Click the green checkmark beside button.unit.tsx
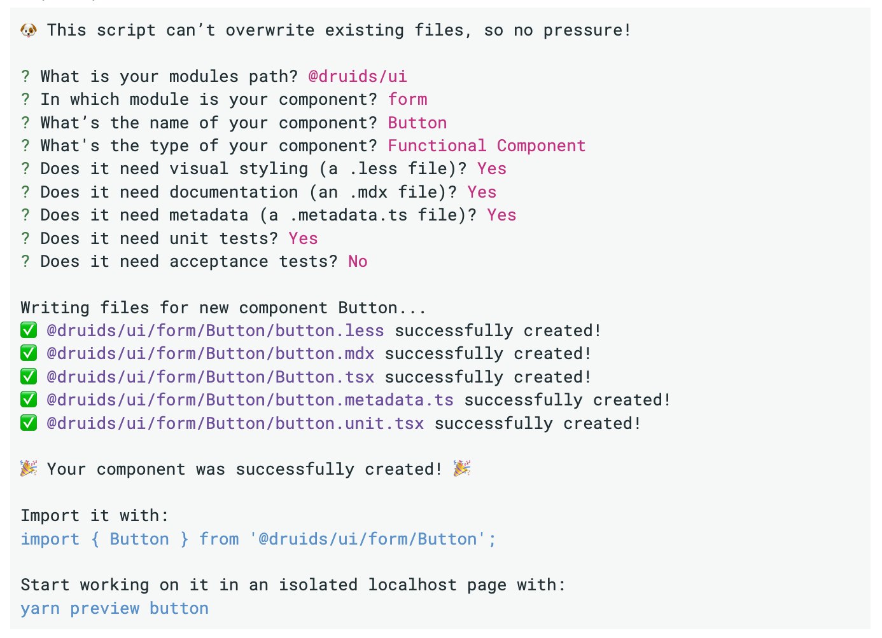The image size is (882, 638). tap(29, 423)
